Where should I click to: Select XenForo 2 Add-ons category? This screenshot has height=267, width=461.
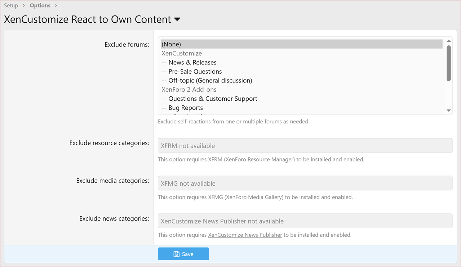[x=301, y=90]
